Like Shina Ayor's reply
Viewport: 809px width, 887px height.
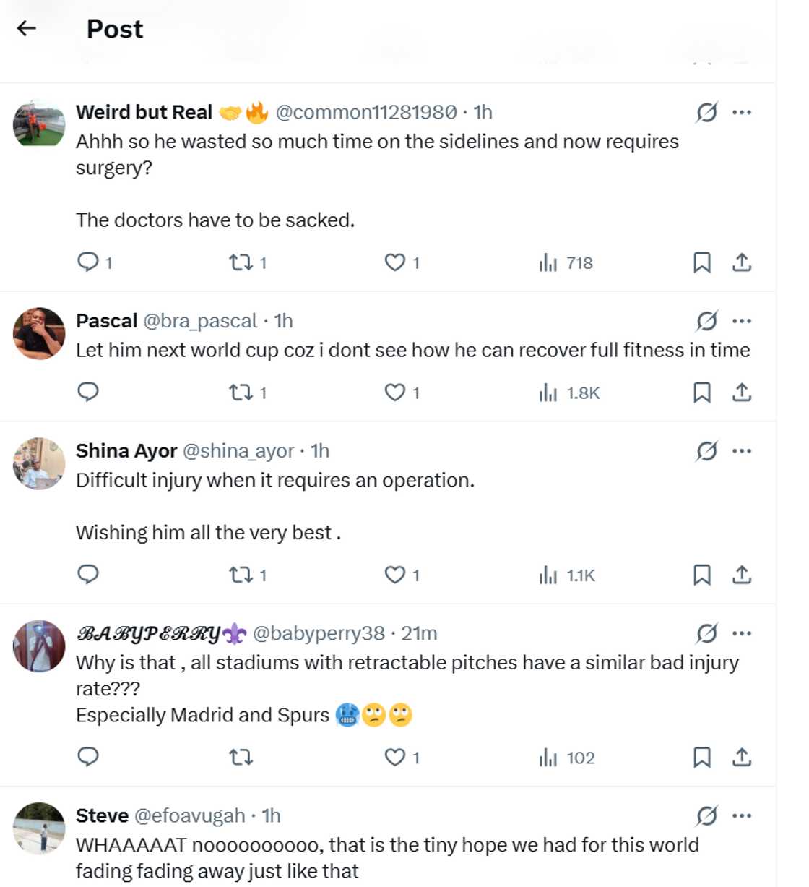(x=394, y=575)
